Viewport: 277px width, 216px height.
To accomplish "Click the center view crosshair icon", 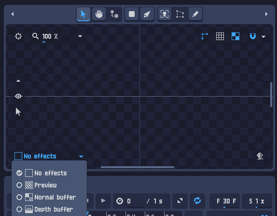I will (x=18, y=36).
